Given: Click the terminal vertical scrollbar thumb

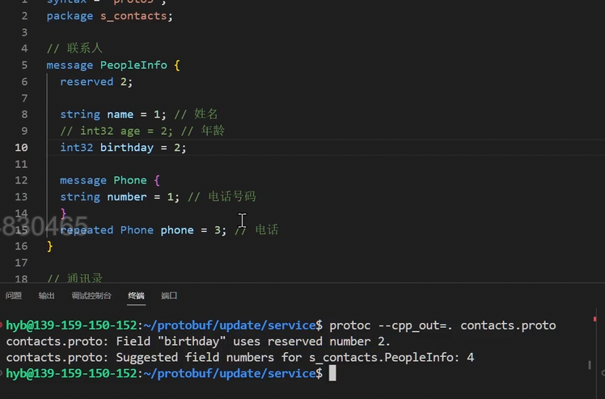Looking at the screenshot, I should 589,365.
